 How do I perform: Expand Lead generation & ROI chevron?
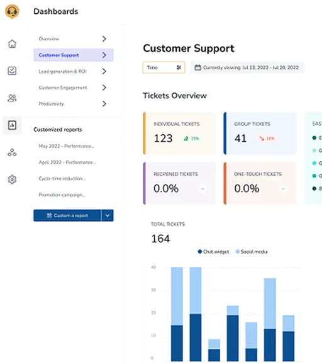[x=104, y=71]
